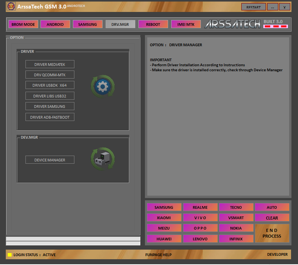Select the INFINIX brand button

(236, 238)
